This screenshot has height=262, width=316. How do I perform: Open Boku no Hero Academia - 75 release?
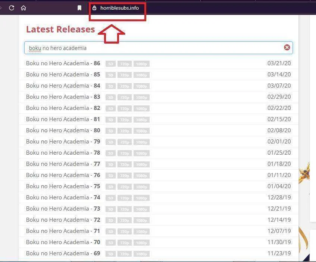pos(63,186)
